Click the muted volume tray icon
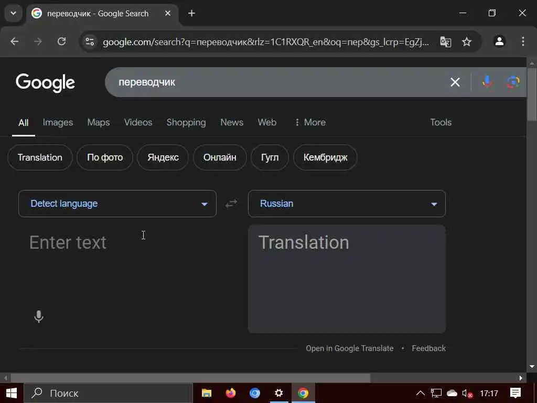537x403 pixels. (467, 394)
